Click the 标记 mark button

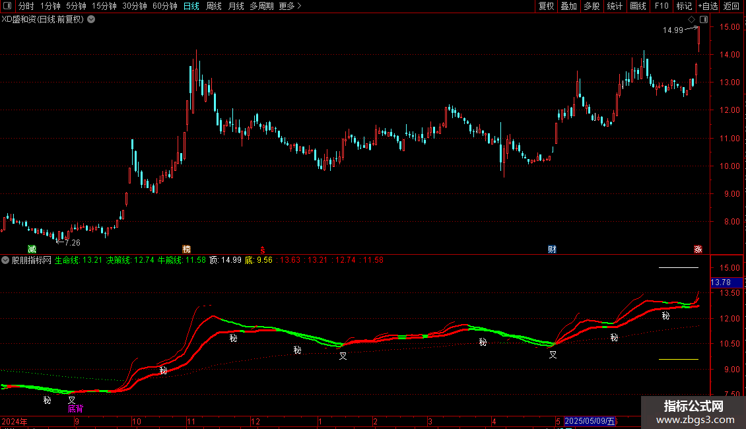pyautogui.click(x=684, y=6)
